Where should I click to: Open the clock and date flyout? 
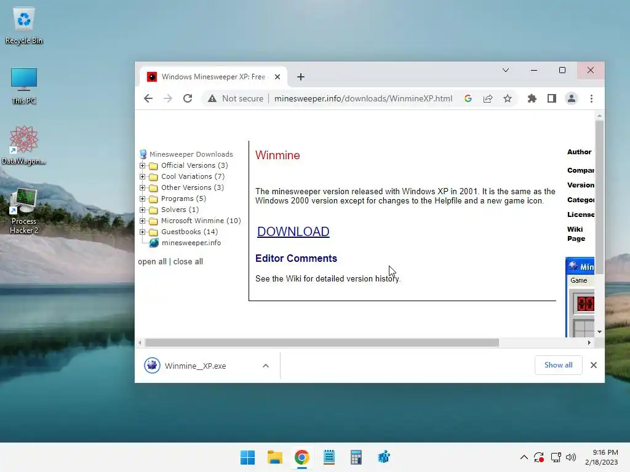[602, 457]
